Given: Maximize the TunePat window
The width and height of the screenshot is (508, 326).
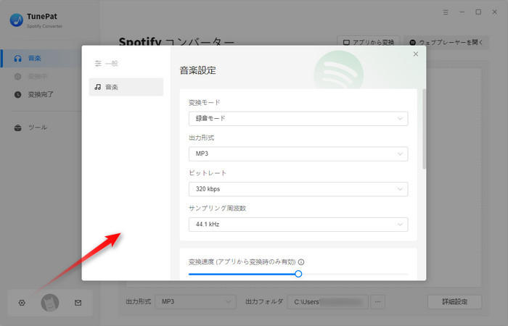Looking at the screenshot, I should (x=478, y=12).
